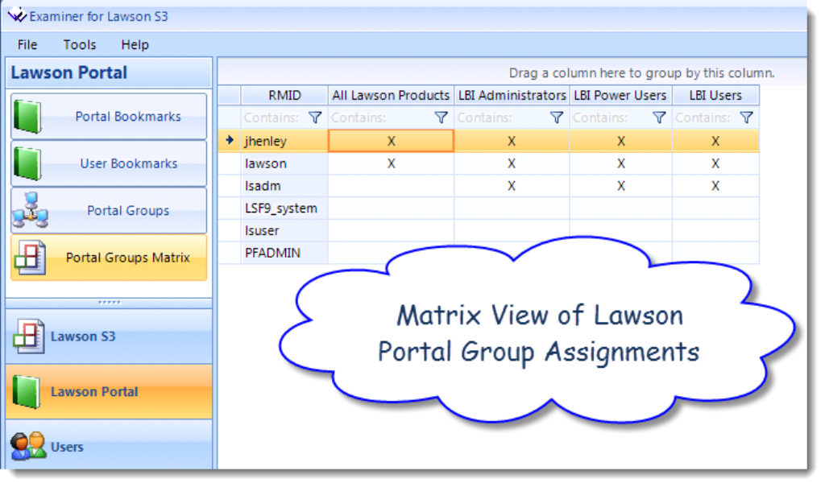The height and width of the screenshot is (487, 825).
Task: Sort by LBI Users column header
Action: (715, 95)
